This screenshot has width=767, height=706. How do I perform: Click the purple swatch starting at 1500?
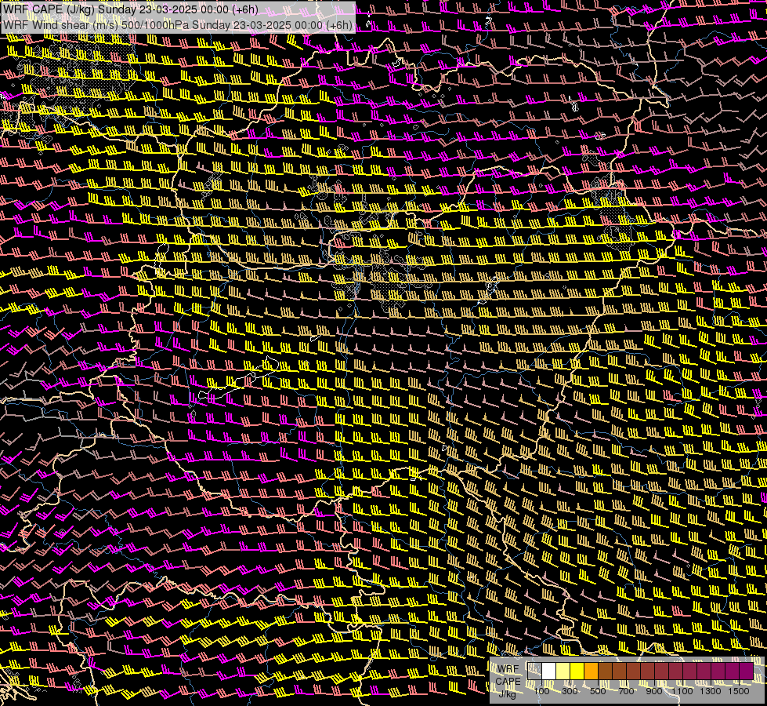tap(747, 671)
